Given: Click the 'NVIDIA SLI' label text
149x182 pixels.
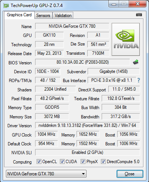Looking at the screenshot, I should pos(21,153).
